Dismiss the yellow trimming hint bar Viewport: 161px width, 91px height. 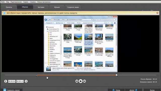157,13
